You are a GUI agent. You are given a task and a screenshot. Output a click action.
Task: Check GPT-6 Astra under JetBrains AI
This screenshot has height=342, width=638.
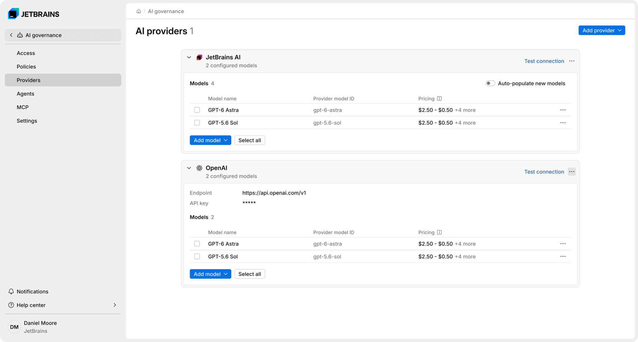coord(197,110)
